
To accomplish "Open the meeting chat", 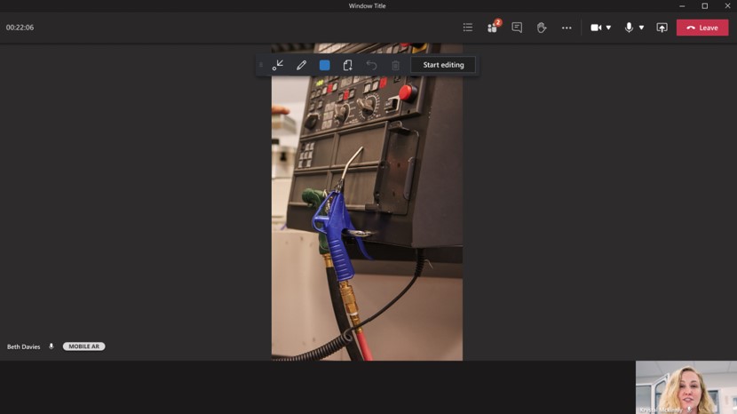I will (x=517, y=28).
